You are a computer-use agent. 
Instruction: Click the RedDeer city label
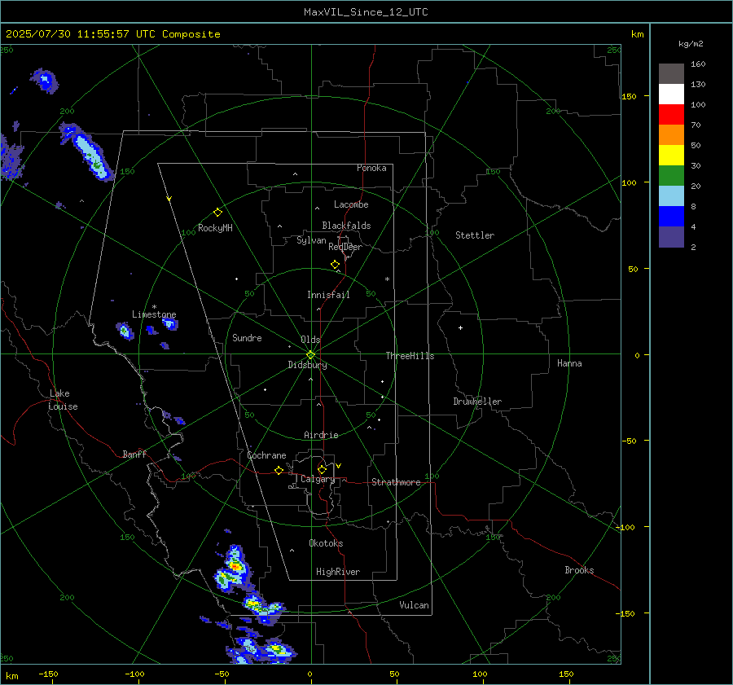[345, 247]
